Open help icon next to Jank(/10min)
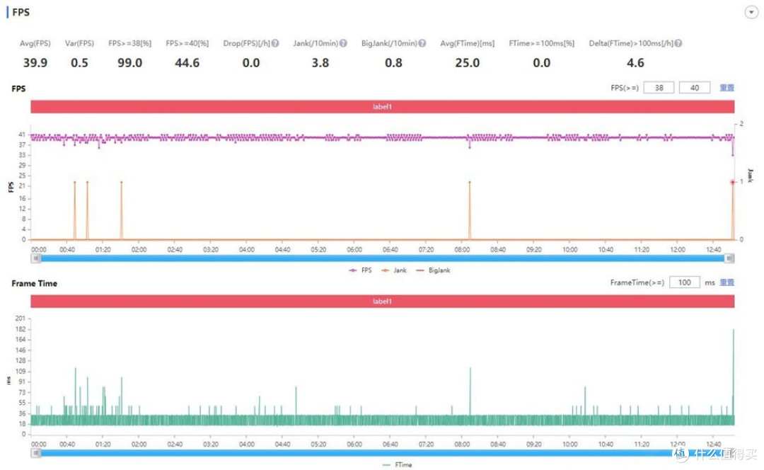764x470 pixels. tap(344, 43)
